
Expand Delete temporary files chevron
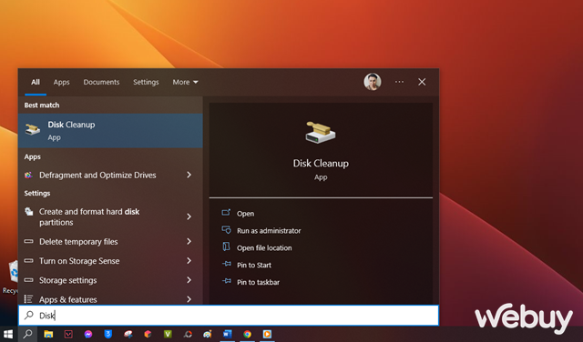click(189, 241)
